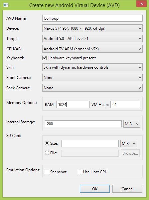Viewport: 149px width, 200px height.
Task: Click the SD Card: label
Action: (x=14, y=135)
